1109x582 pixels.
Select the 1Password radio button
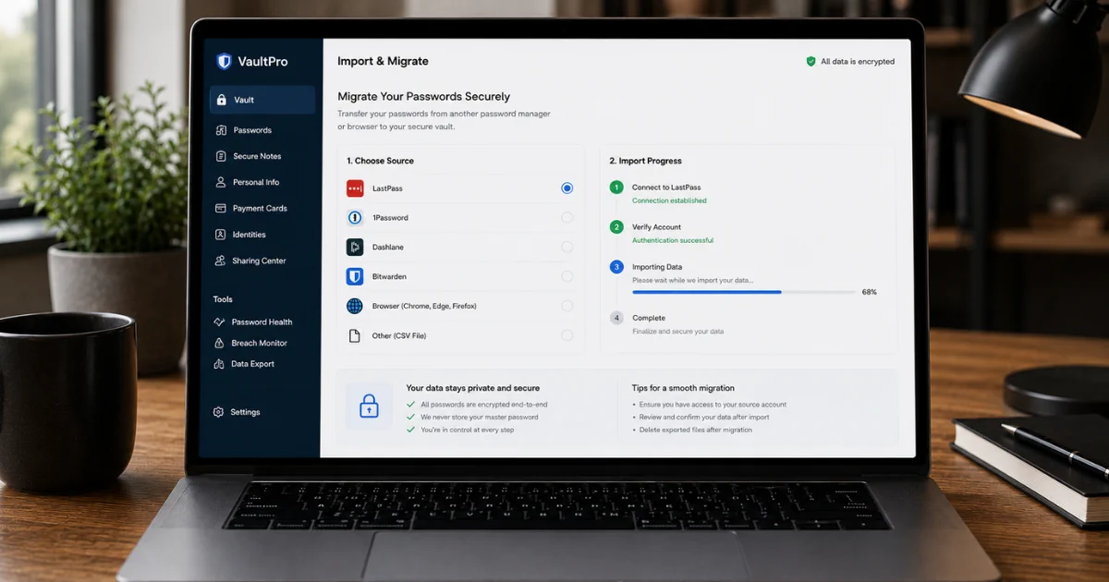pyautogui.click(x=567, y=217)
